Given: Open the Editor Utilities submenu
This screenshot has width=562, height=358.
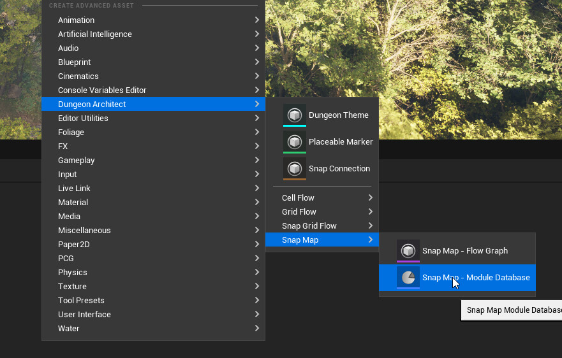Looking at the screenshot, I should click(153, 118).
